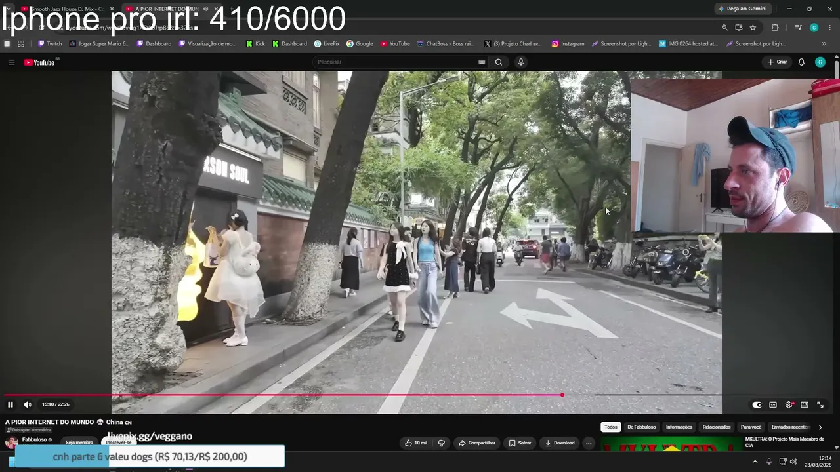This screenshot has width=840, height=472.
Task: Open the YouTube guide hamburger menu
Action: tap(11, 62)
